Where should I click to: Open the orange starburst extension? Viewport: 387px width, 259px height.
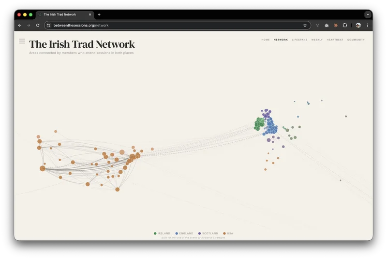(336, 26)
